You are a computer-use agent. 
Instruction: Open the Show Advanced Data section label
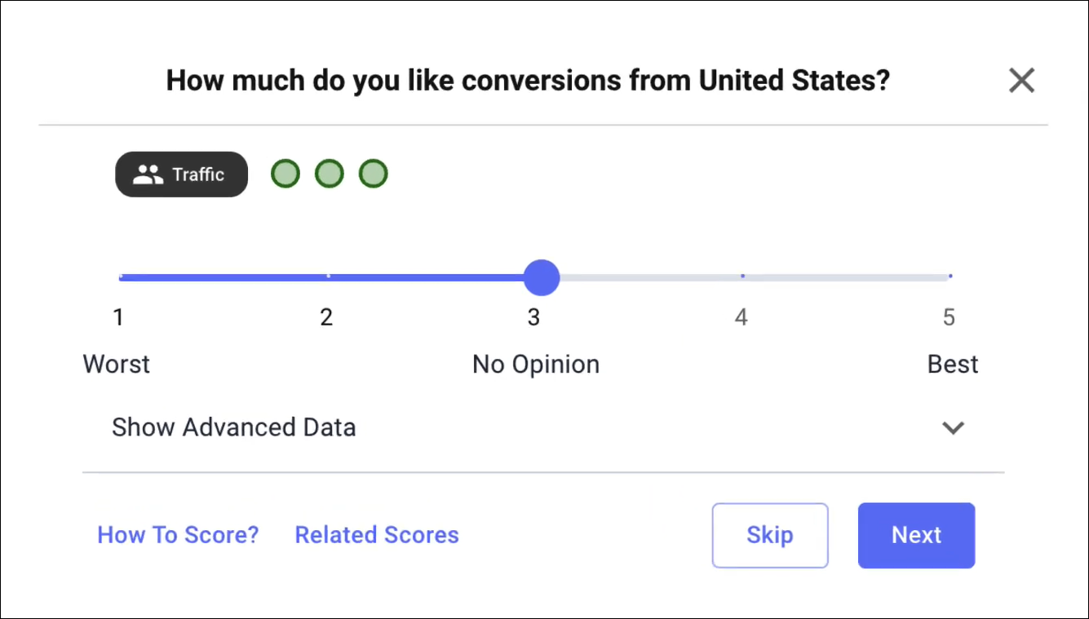233,427
